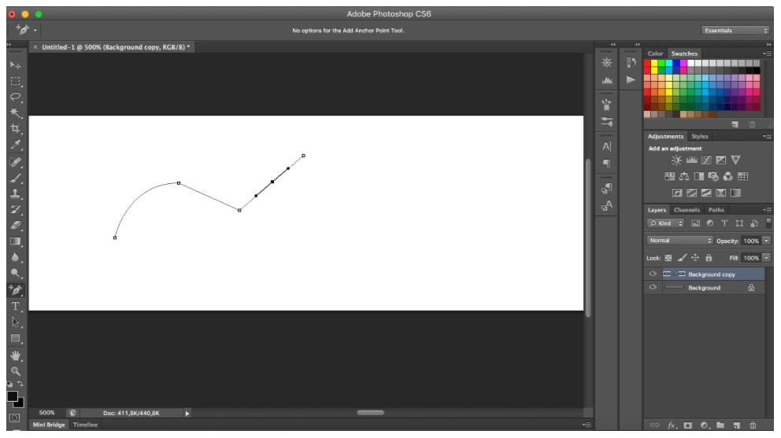
Task: Add a Curves adjustment
Action: pos(706,160)
